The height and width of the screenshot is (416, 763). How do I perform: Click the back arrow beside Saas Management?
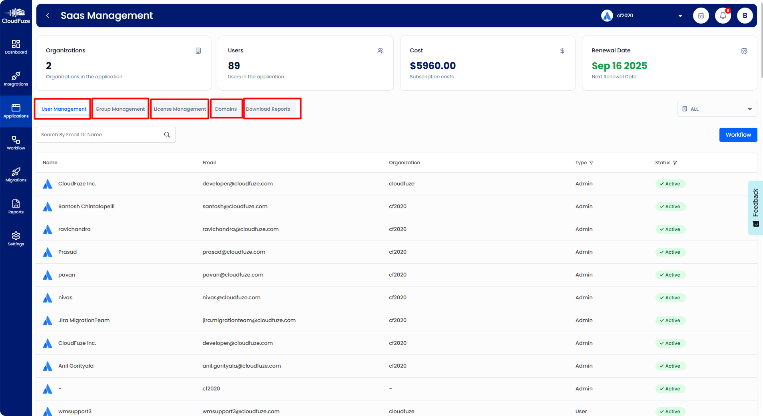48,16
